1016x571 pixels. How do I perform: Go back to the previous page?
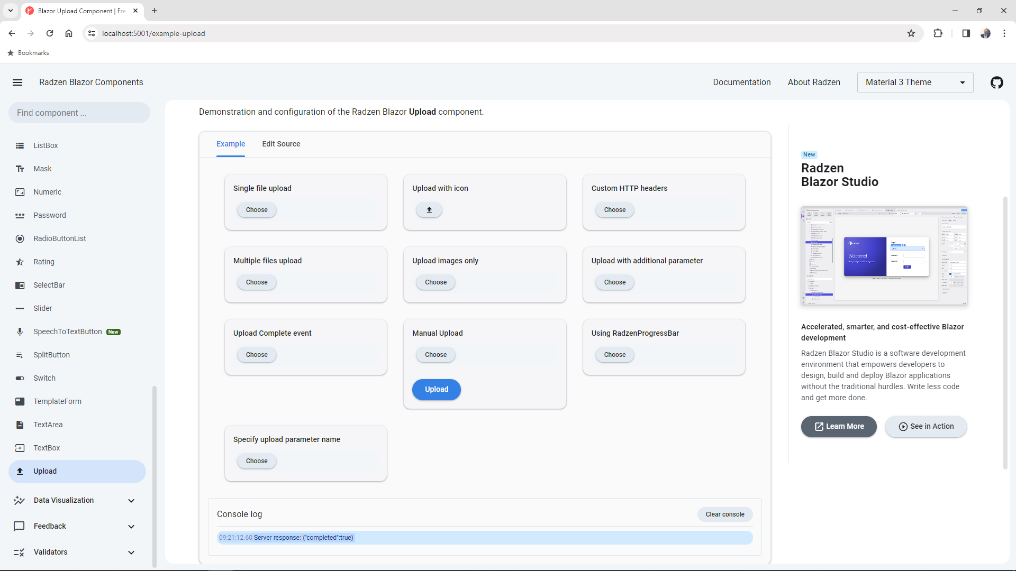click(x=12, y=33)
